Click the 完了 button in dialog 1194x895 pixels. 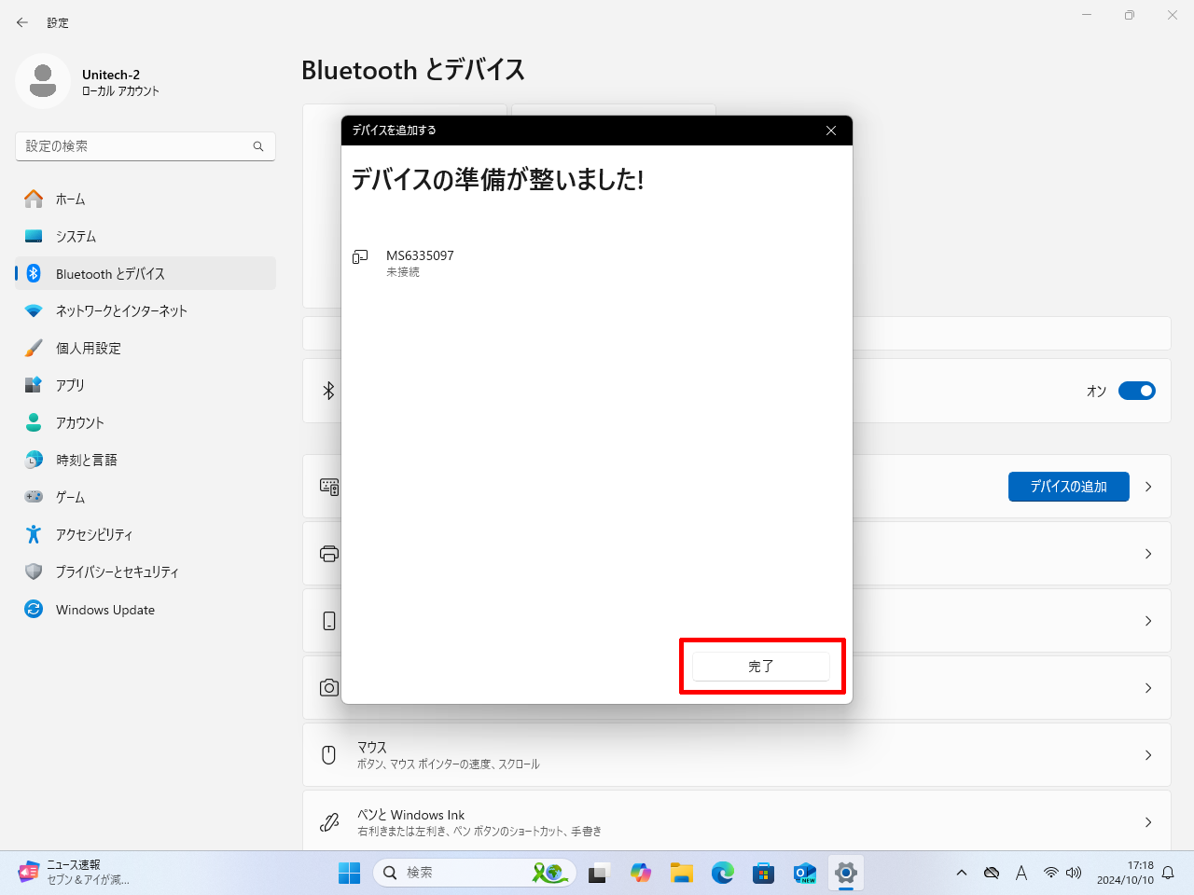(760, 667)
